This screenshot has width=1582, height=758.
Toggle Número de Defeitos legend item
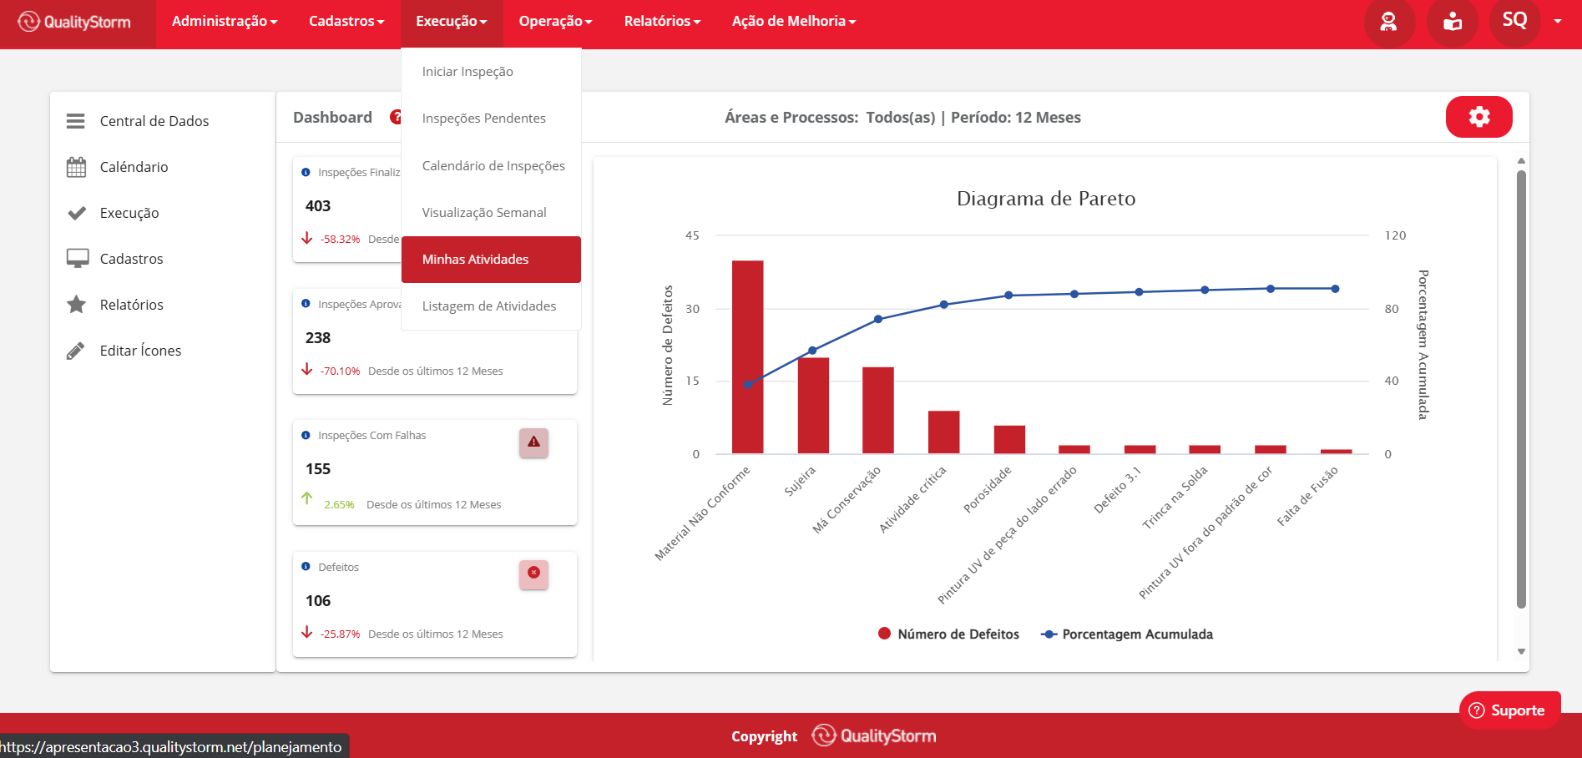[949, 634]
